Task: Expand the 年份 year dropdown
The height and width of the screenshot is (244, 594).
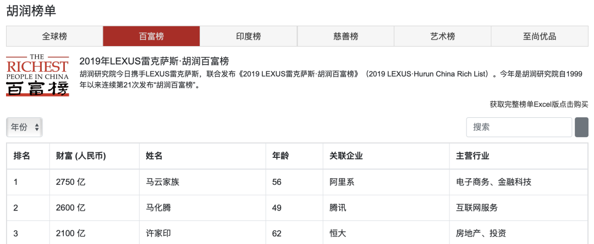Action: click(25, 127)
